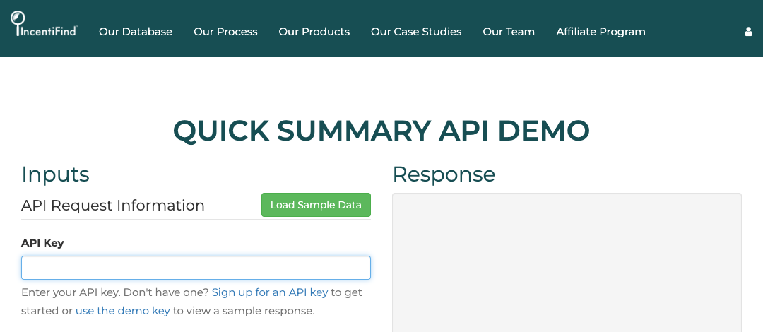The width and height of the screenshot is (763, 332).
Task: Click inside the gray Response output box
Action: (x=567, y=263)
